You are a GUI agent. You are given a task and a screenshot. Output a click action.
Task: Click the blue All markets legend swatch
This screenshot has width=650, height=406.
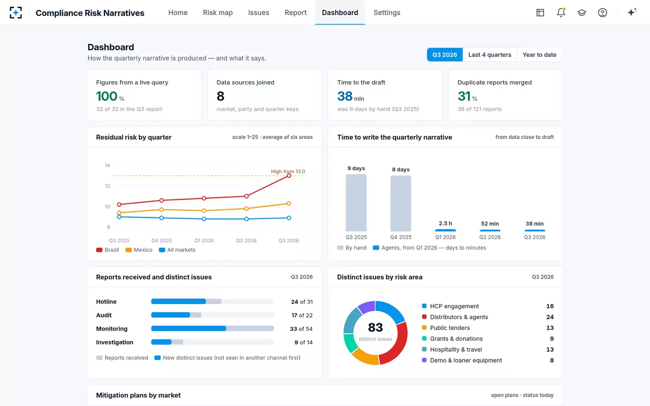tap(162, 250)
